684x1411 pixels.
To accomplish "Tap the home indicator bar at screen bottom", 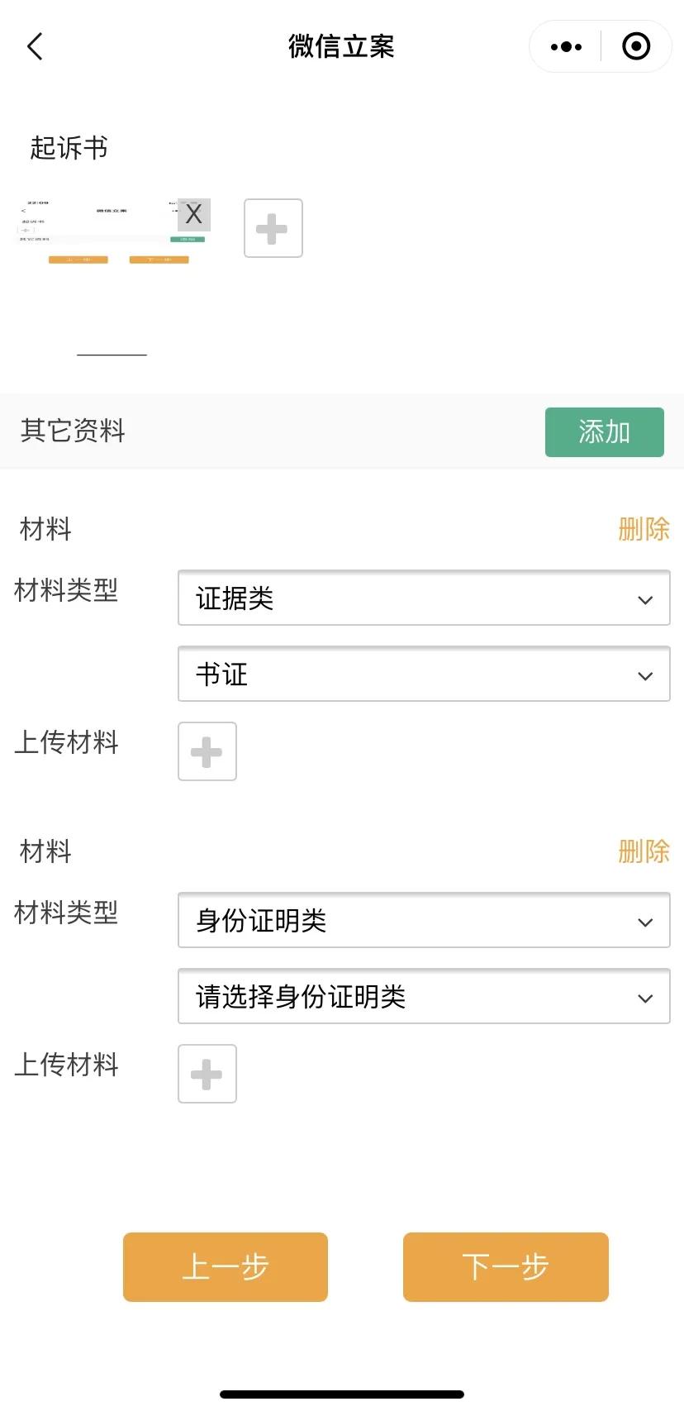I will (342, 1393).
